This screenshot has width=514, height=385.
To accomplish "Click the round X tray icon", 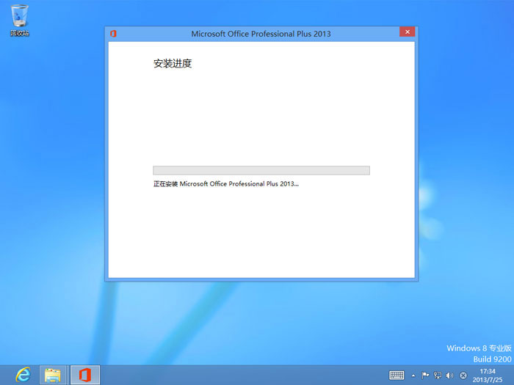I will (x=463, y=375).
